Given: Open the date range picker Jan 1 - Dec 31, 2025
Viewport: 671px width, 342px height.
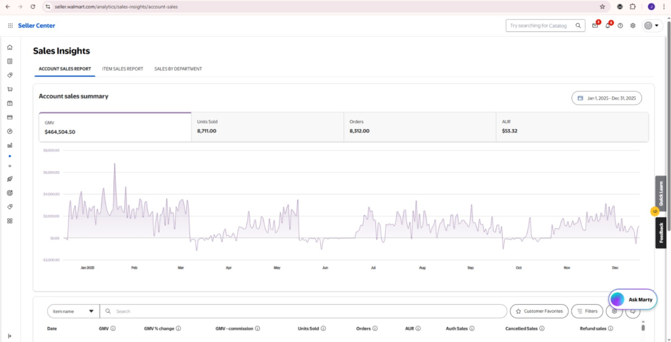Looking at the screenshot, I should click(607, 98).
